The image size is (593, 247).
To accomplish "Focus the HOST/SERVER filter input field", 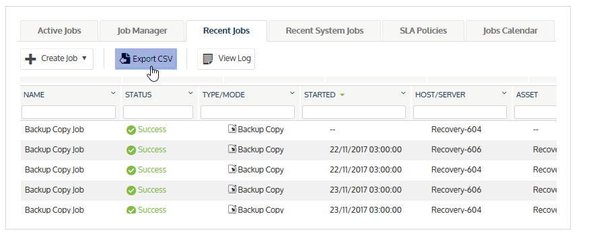I will [x=460, y=112].
